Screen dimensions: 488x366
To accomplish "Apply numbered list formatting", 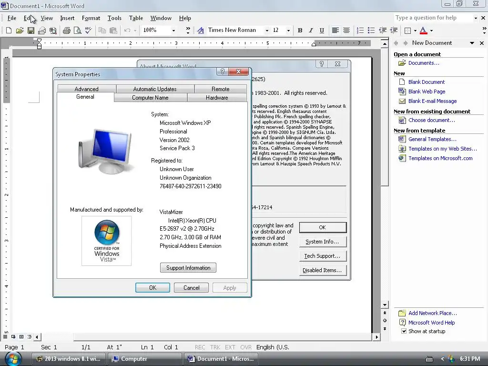I will coord(360,30).
